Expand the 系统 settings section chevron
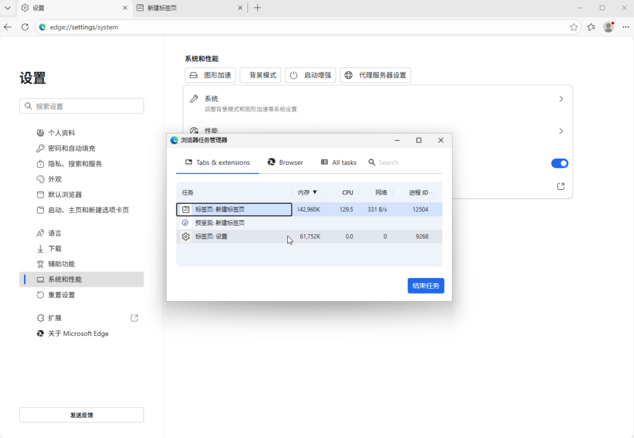 561,99
